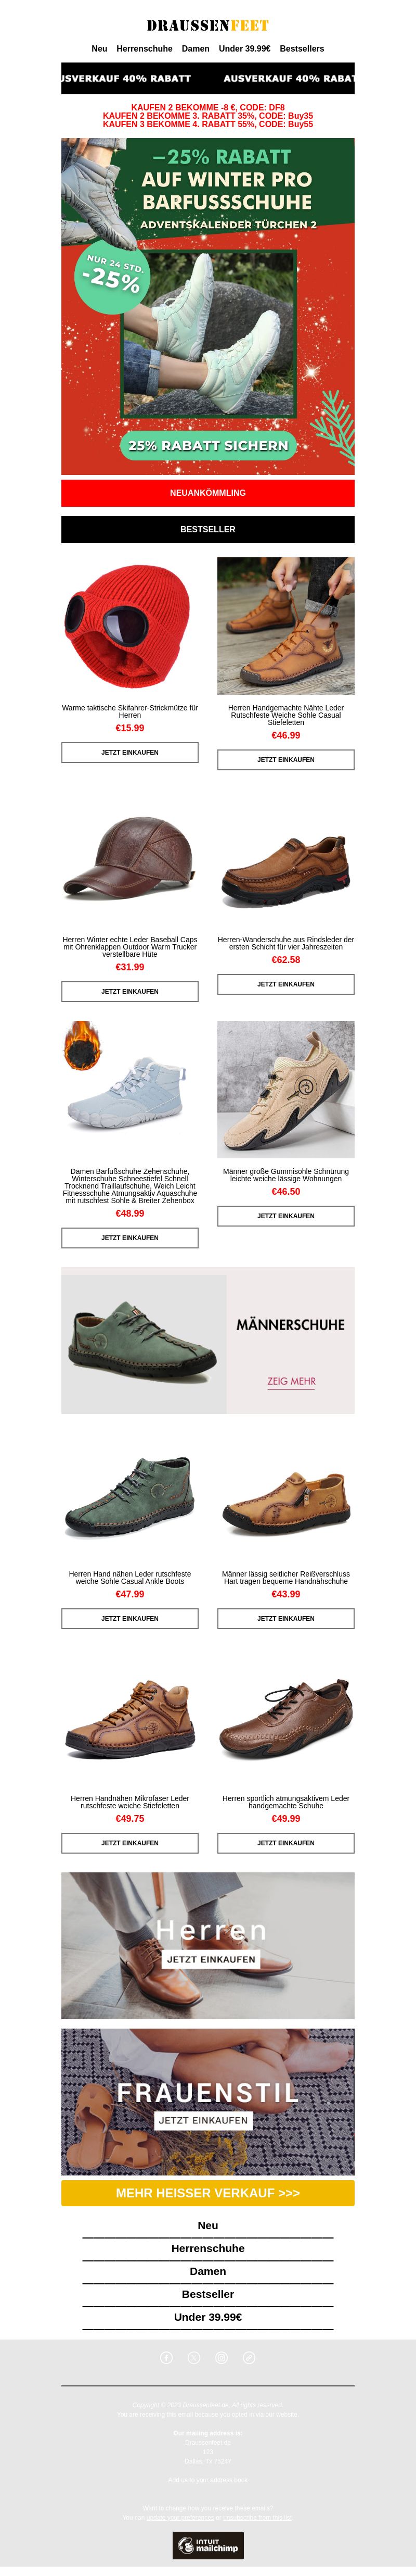Screen dimensions: 416x2576
Task: Click JETZT EINKAUFEN on the Herren banner
Action: click(211, 1959)
